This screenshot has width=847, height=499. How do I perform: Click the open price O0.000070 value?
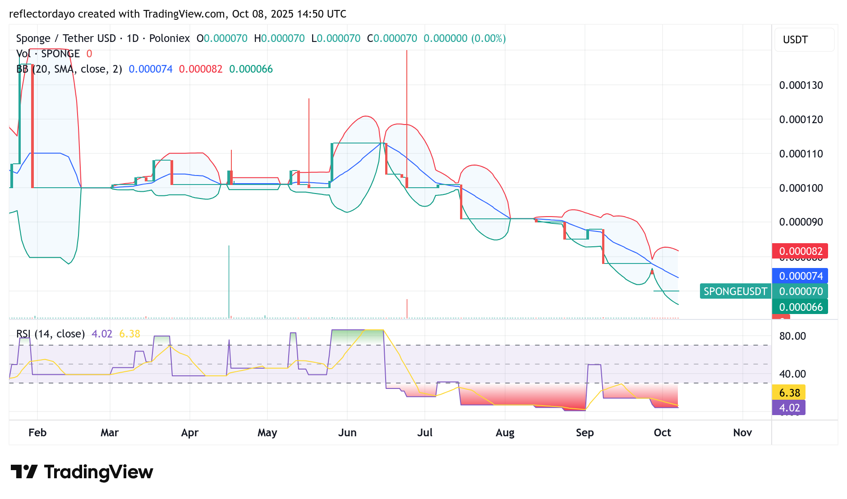(222, 38)
